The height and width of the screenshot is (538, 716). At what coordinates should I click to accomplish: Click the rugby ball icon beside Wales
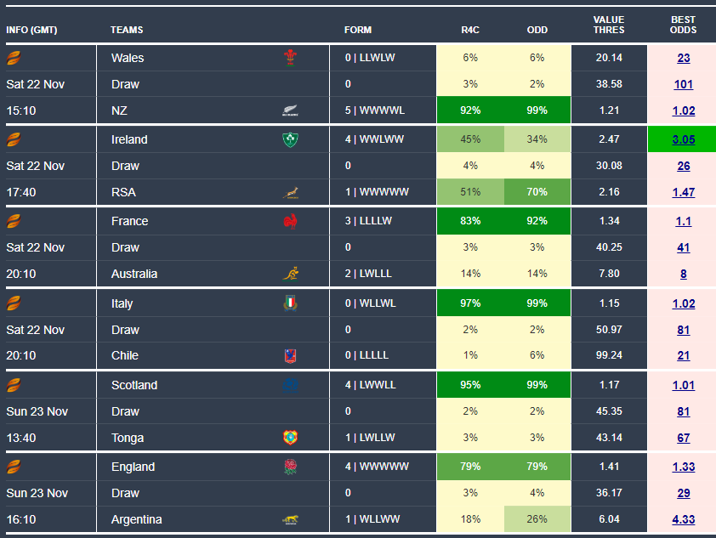point(14,58)
